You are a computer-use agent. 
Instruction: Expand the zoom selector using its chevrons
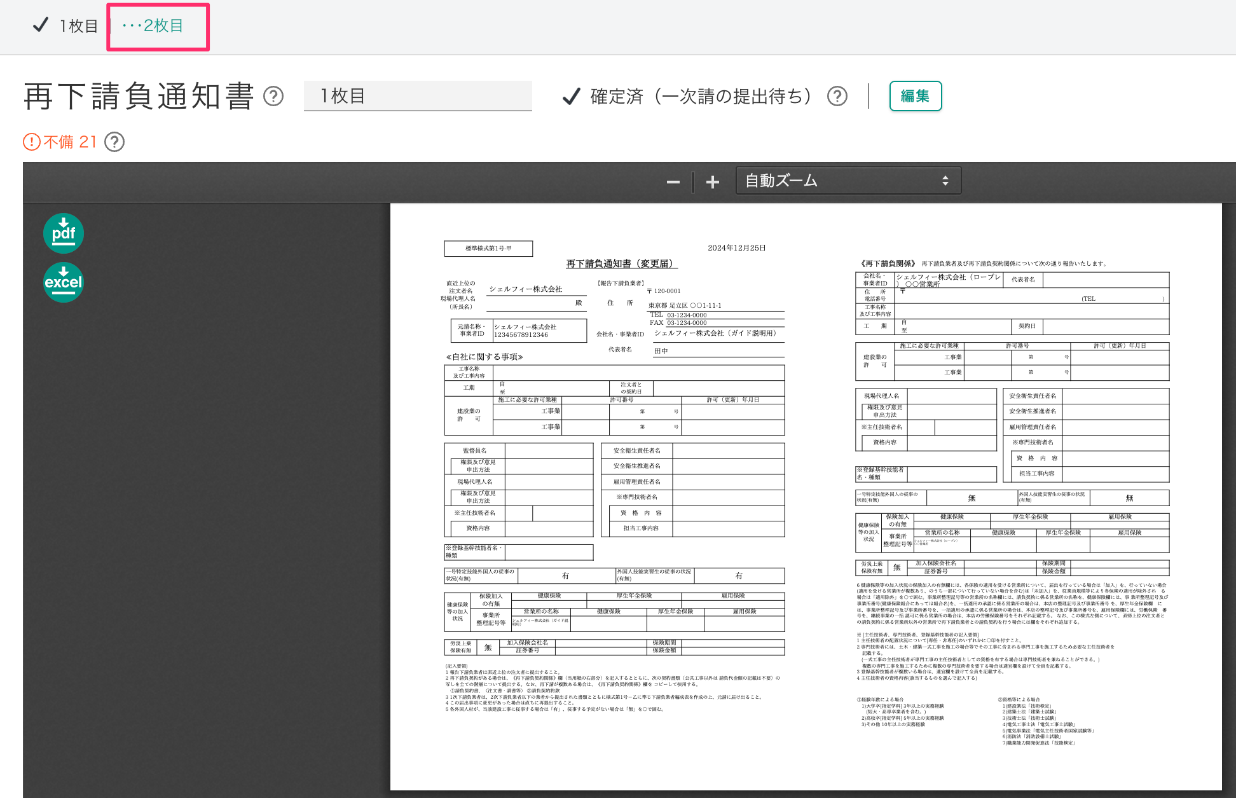point(947,181)
